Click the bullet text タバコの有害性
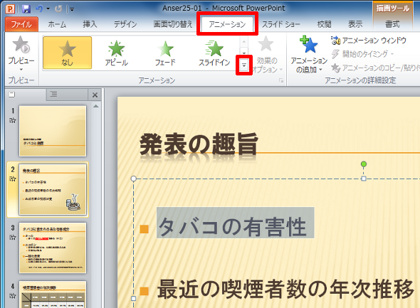 (x=232, y=227)
